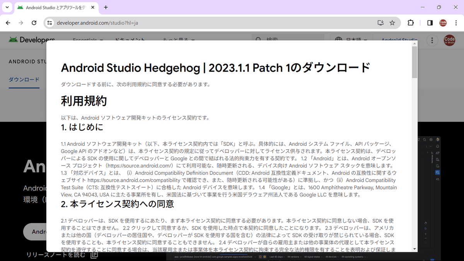Open the Developers site account avatar
Viewport: 464px width, 261px height.
click(x=449, y=40)
